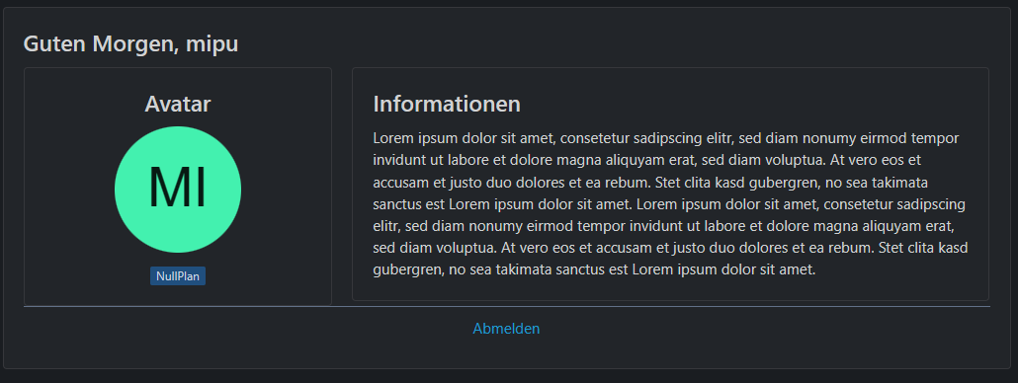This screenshot has width=1018, height=383.
Task: Click the MI initials inside avatar
Action: pos(177,189)
